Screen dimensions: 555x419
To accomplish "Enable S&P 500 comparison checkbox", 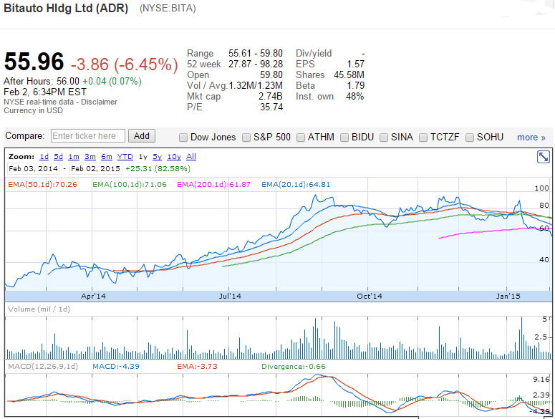I will (x=246, y=138).
